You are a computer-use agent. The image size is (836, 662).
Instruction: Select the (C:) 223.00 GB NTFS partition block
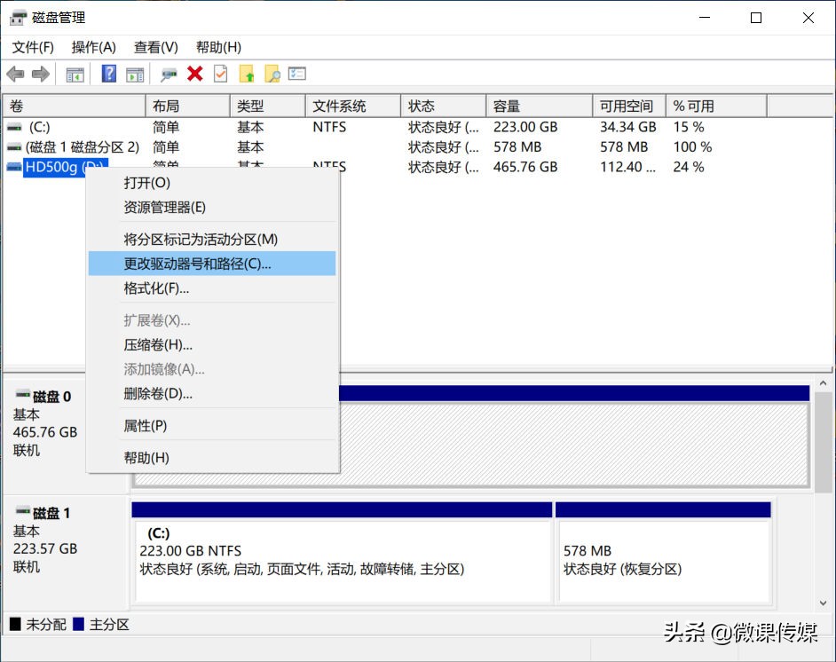pos(342,553)
